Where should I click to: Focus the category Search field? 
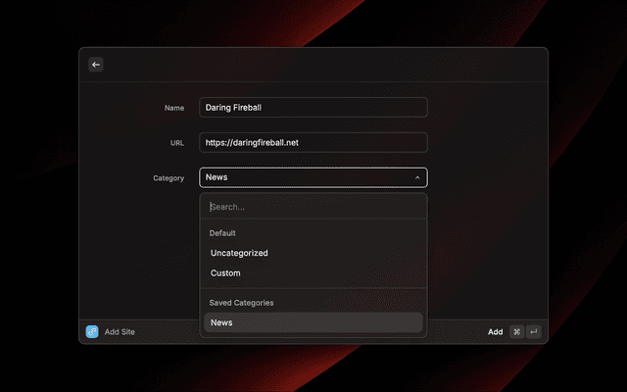coord(313,207)
